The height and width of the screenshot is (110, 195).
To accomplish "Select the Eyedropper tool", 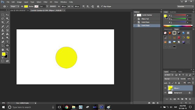I will 7,22.
